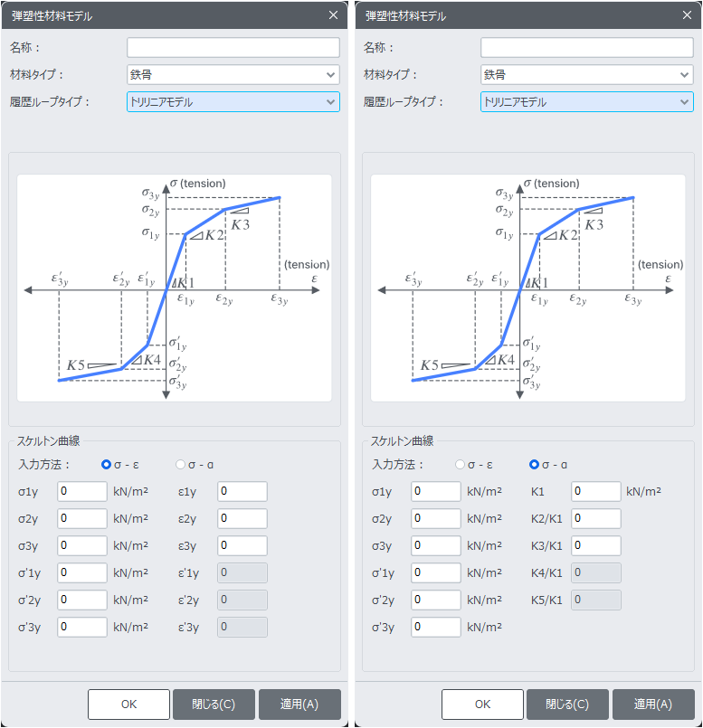
Task: Click K1 input field in right dialog
Action: click(596, 491)
